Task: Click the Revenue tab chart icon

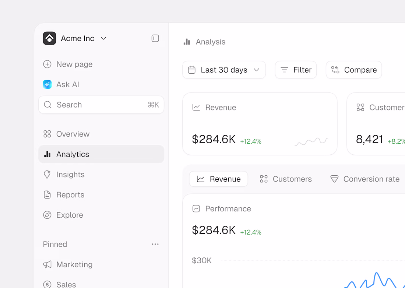Action: [201, 179]
